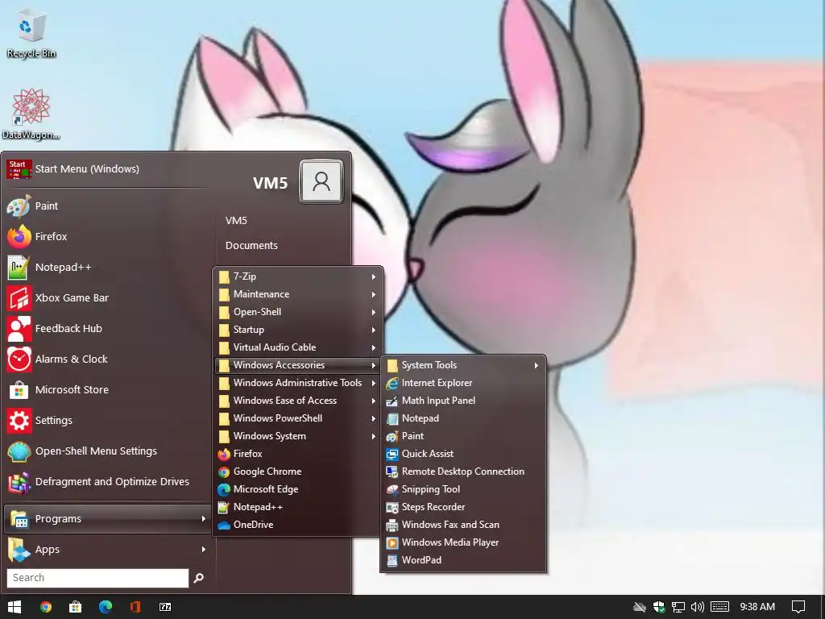Image resolution: width=825 pixels, height=619 pixels.
Task: Expand the Startup folder
Action: pyautogui.click(x=297, y=330)
